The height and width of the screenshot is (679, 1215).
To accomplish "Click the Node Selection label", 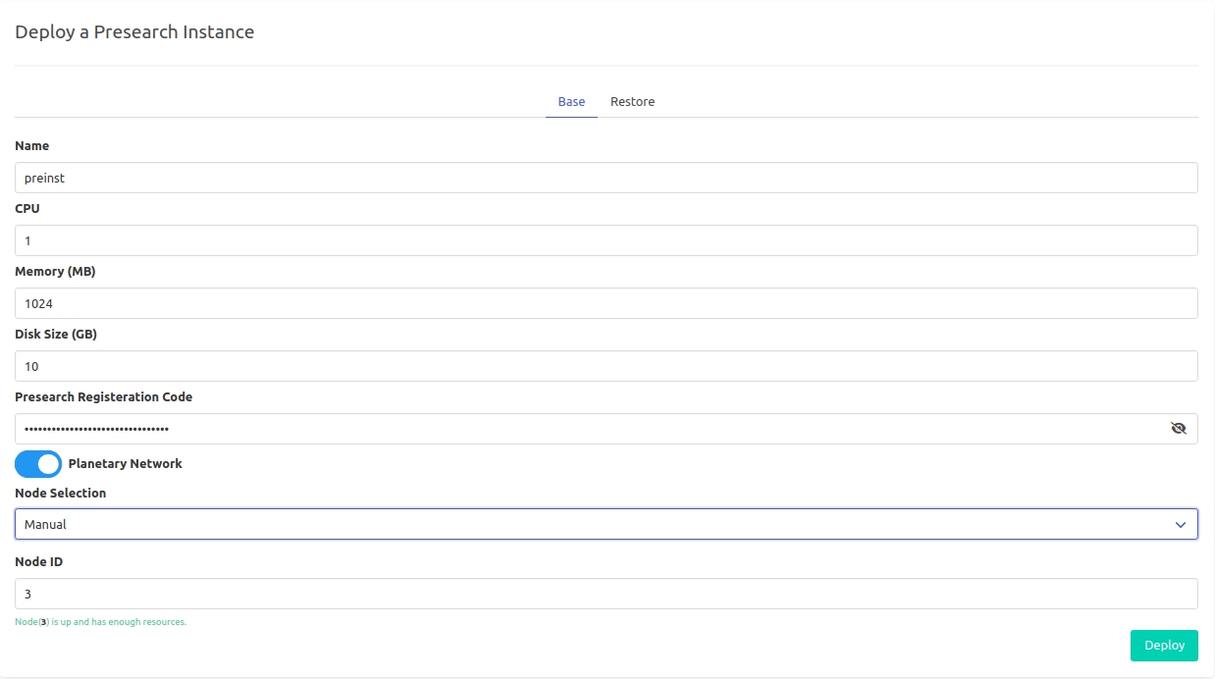I will coord(60,494).
